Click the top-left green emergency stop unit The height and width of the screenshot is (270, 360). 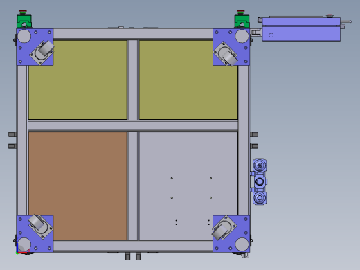point(24,19)
